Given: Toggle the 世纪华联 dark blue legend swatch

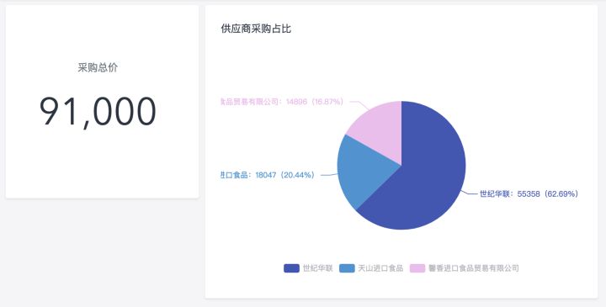Looking at the screenshot, I should pyautogui.click(x=291, y=268).
